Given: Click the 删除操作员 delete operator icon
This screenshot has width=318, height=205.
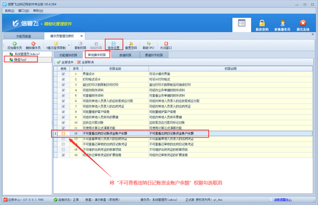Looking at the screenshot, I should pos(33,43).
